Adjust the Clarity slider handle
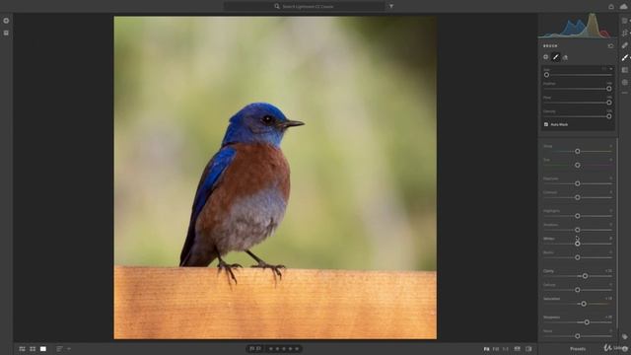 click(585, 276)
